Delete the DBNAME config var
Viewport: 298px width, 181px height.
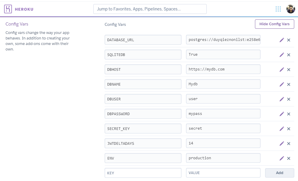(x=289, y=84)
